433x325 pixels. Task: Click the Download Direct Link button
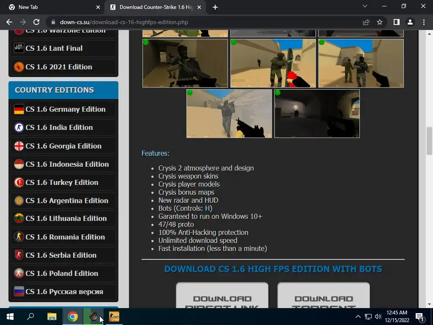222,295
